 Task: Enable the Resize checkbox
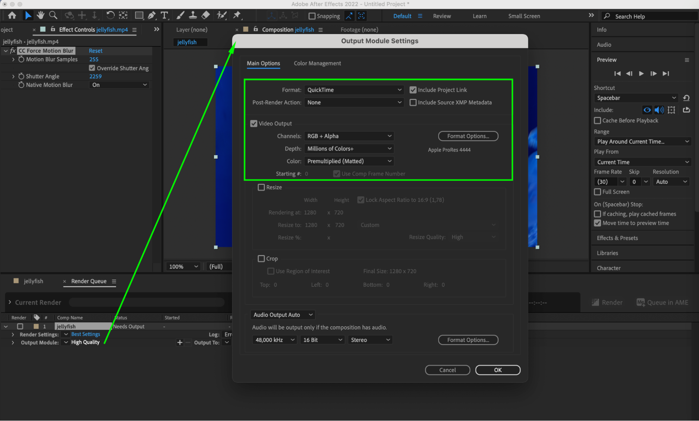261,187
